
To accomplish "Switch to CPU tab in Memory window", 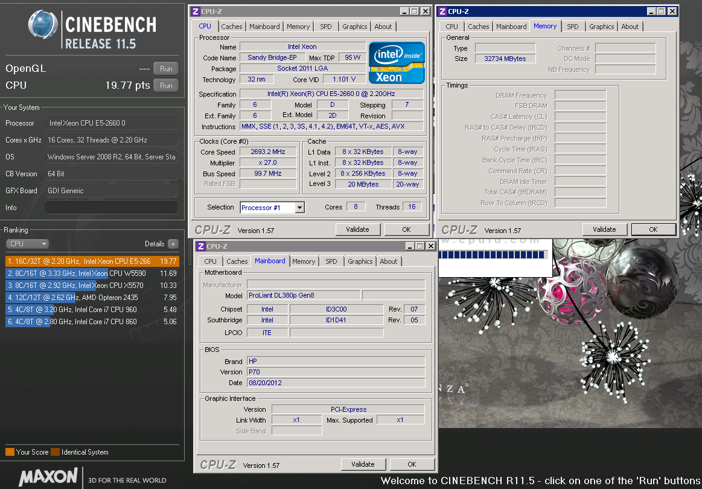I will tap(452, 27).
